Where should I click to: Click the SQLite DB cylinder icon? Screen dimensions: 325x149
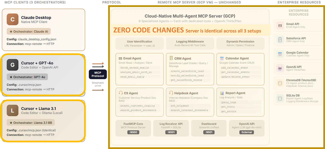pyautogui.click(x=280, y=98)
